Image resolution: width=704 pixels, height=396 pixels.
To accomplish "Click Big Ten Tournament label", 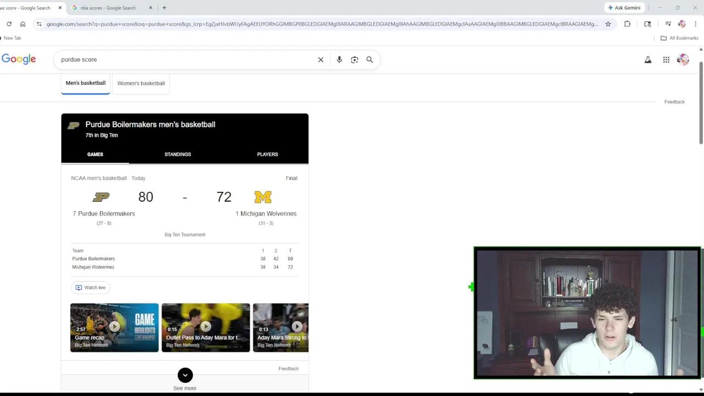I will 185,235.
